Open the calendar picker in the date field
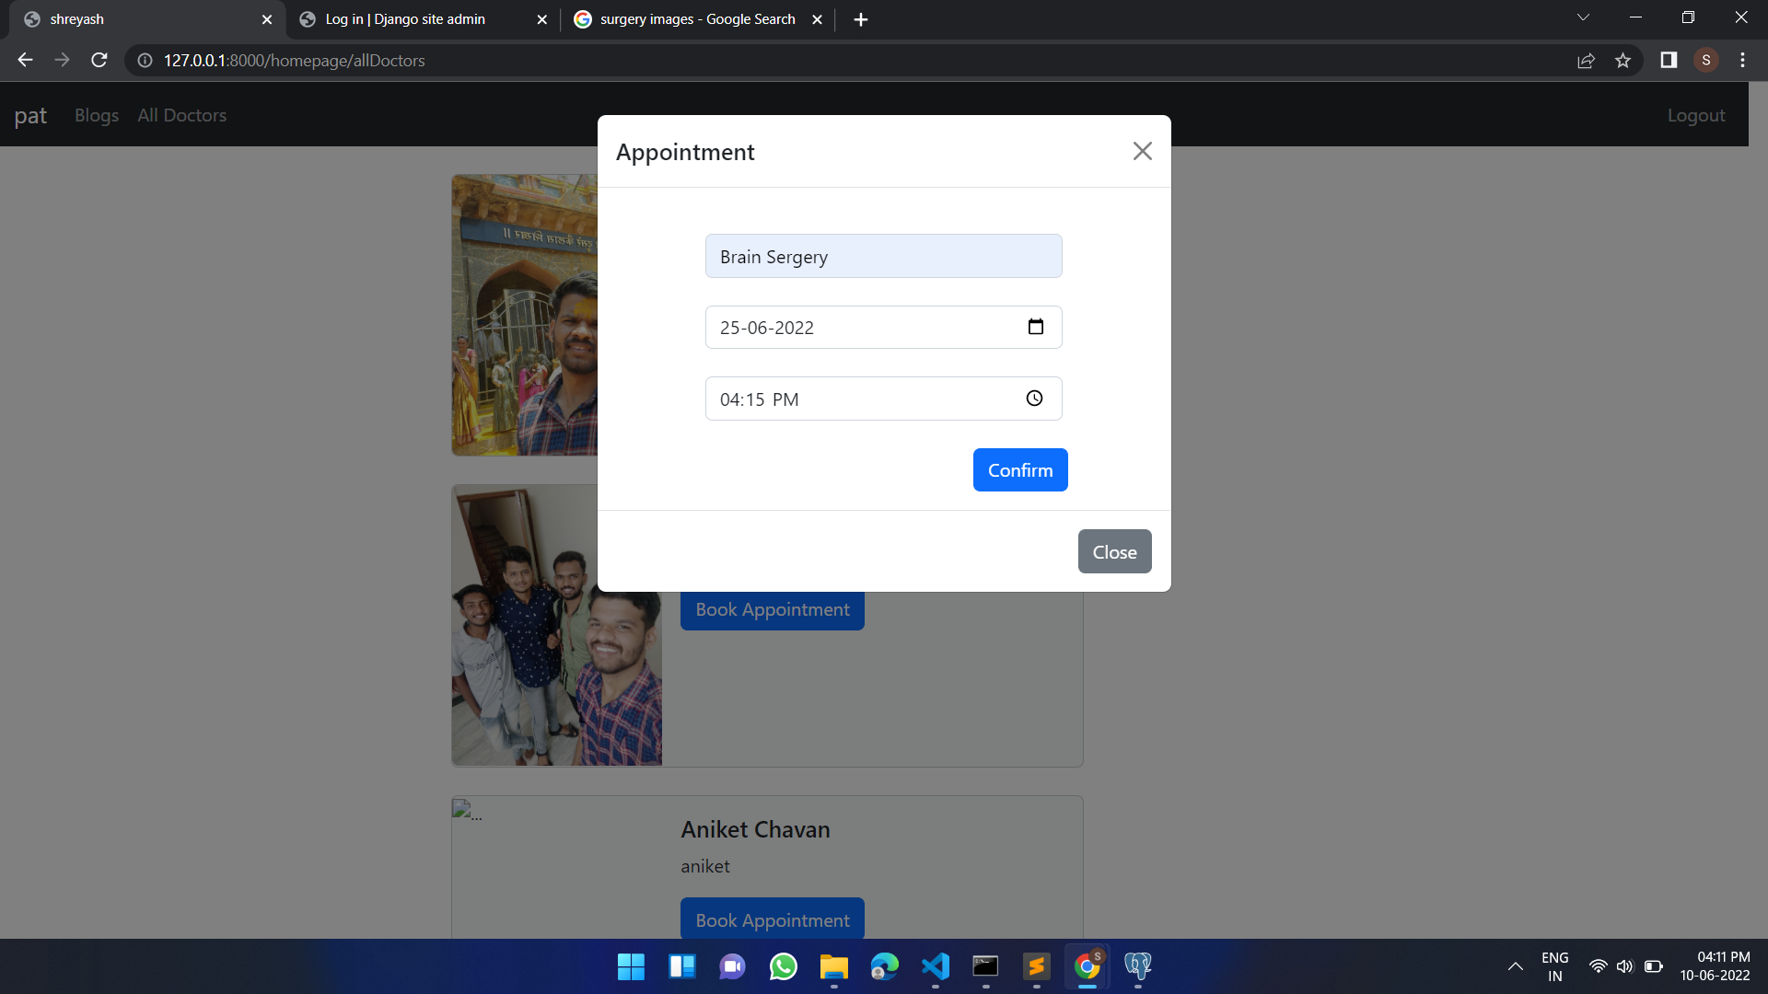This screenshot has width=1768, height=994. click(1036, 327)
